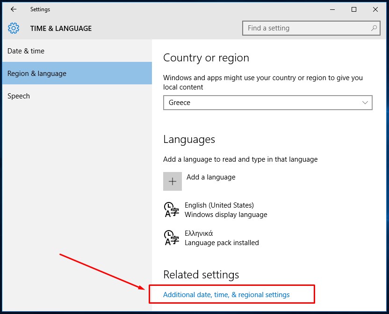This screenshot has width=389, height=314.
Task: Go to the Speech section
Action: click(x=77, y=96)
